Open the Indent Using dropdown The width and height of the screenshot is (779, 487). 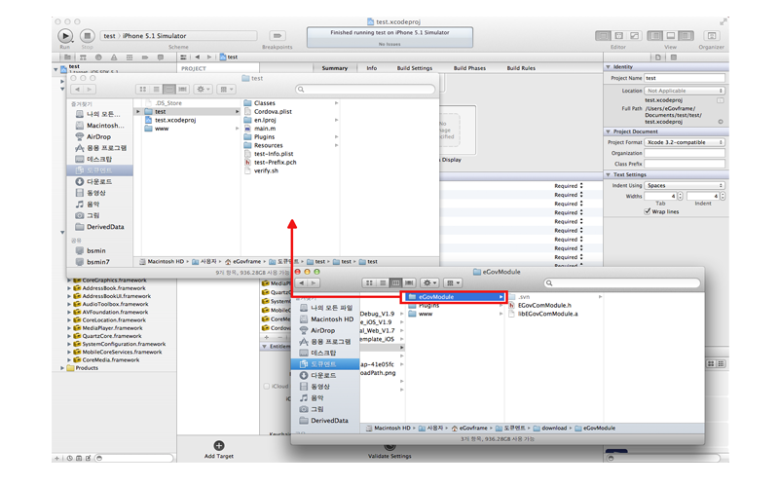(x=685, y=185)
